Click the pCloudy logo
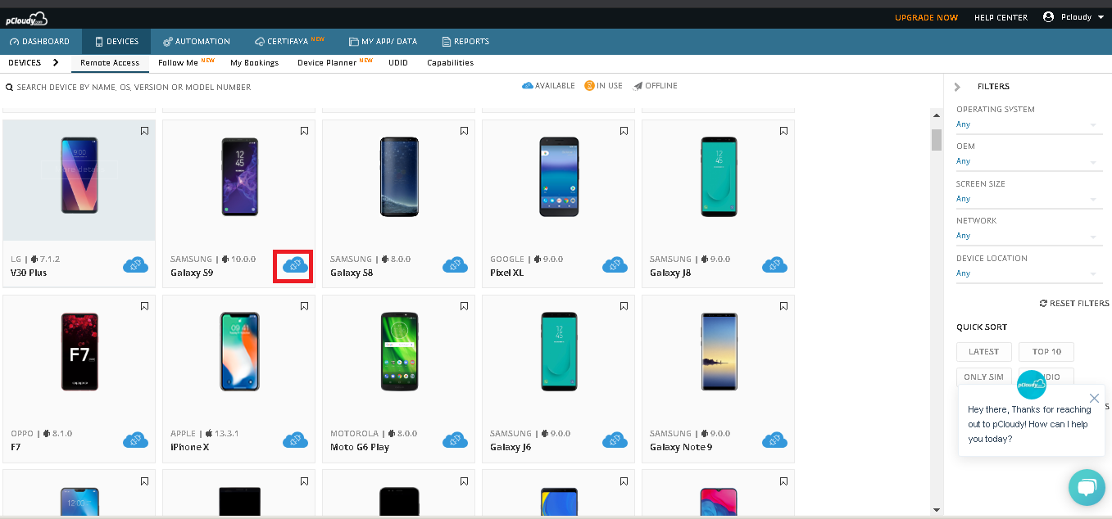 click(27, 18)
